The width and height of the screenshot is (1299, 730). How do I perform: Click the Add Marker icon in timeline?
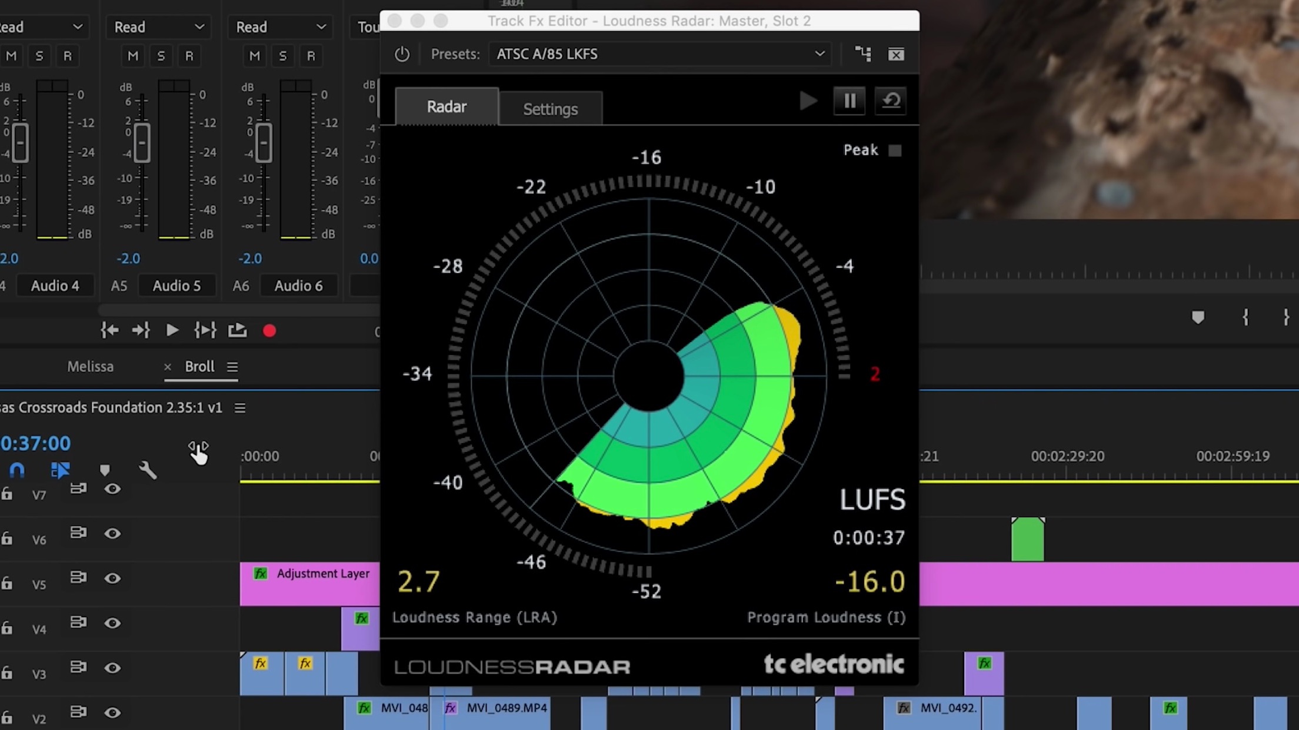[105, 470]
